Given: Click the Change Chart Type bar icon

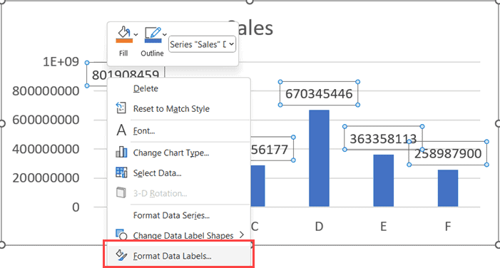Looking at the screenshot, I should pyautogui.click(x=121, y=153).
